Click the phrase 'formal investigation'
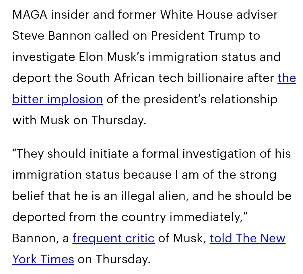 pos(199,154)
